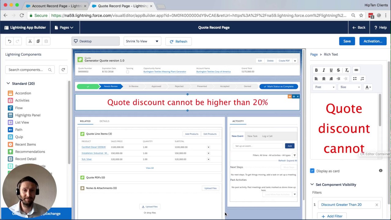Collapse the Standard (20) components section
This screenshot has width=391, height=220.
click(8, 83)
